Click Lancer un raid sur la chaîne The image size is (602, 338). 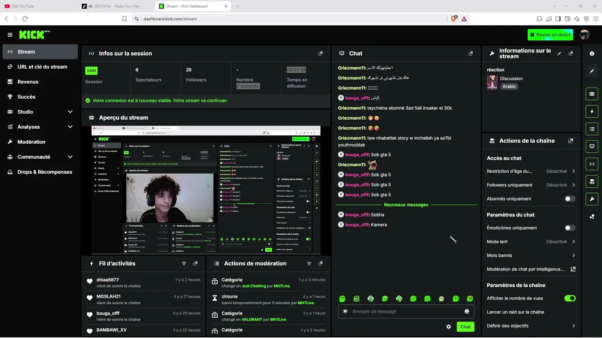515,312
